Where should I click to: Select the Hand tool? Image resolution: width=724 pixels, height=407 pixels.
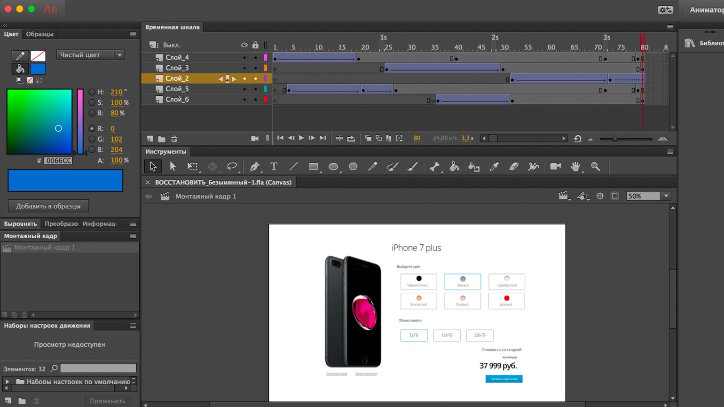pos(575,166)
